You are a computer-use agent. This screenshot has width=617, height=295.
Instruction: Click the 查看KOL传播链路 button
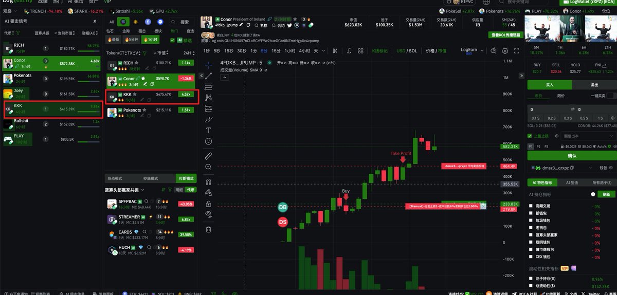coord(506,34)
